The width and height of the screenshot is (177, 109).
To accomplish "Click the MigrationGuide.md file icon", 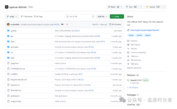I will tap(8, 79).
